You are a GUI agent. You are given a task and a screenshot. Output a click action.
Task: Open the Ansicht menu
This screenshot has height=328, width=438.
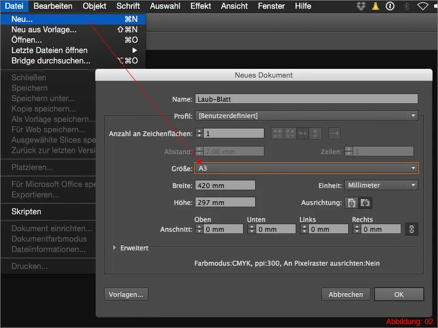tap(234, 6)
